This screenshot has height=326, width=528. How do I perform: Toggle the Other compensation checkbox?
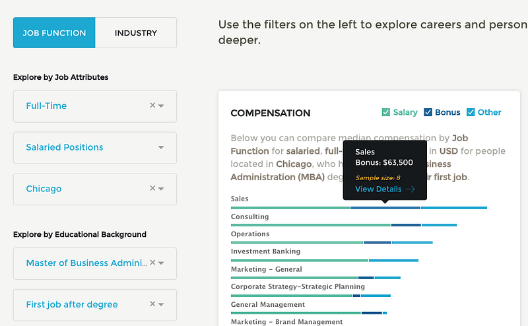point(471,112)
